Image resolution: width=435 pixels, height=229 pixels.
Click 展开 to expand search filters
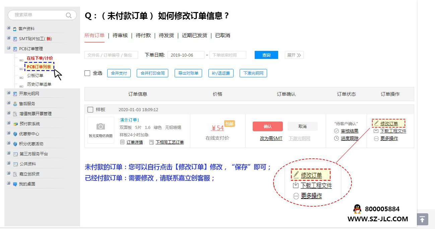pyautogui.click(x=294, y=55)
